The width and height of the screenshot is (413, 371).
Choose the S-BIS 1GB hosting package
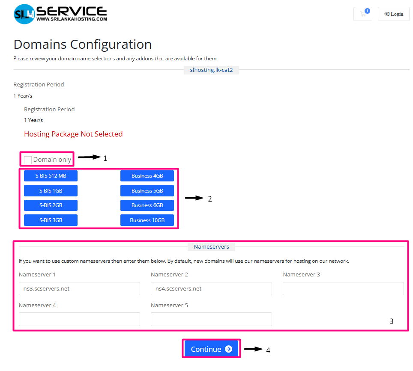pos(51,190)
